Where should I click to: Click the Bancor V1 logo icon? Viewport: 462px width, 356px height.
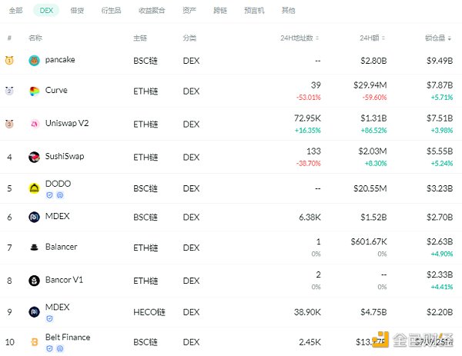click(34, 281)
